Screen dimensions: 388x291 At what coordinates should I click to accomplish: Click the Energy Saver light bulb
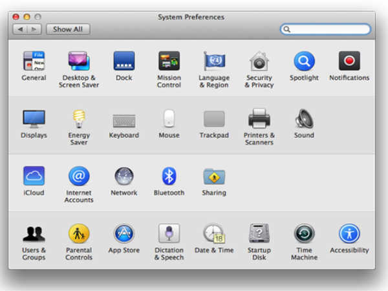(x=78, y=119)
